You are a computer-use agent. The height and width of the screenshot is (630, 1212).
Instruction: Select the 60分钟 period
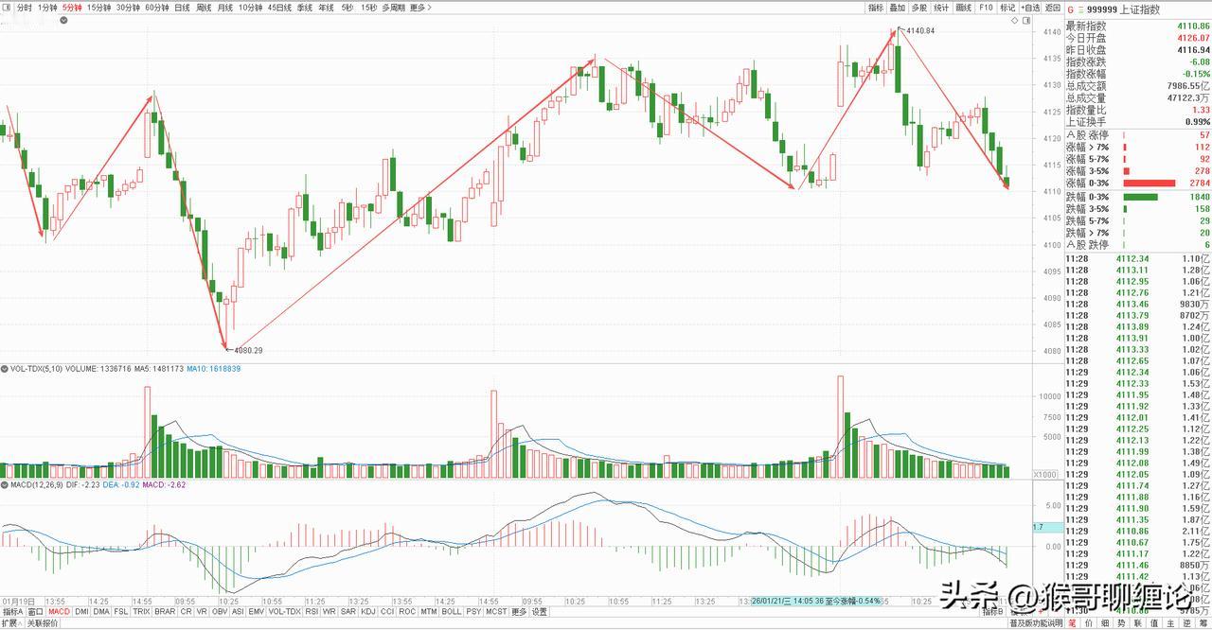[156, 7]
